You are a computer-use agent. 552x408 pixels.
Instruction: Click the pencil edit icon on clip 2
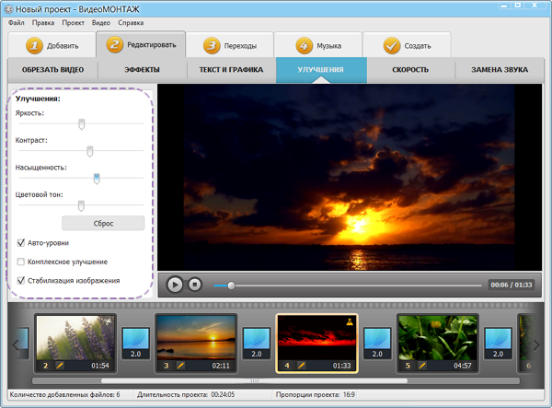tap(60, 366)
